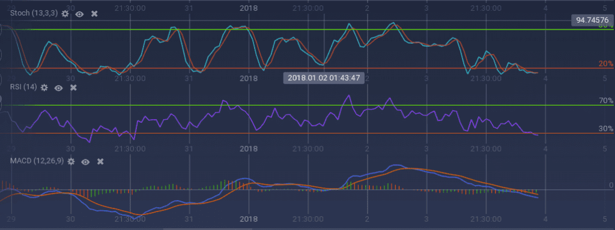Remove the RSI (14) indicator
Viewport: 615px width, 230px height.
point(73,87)
